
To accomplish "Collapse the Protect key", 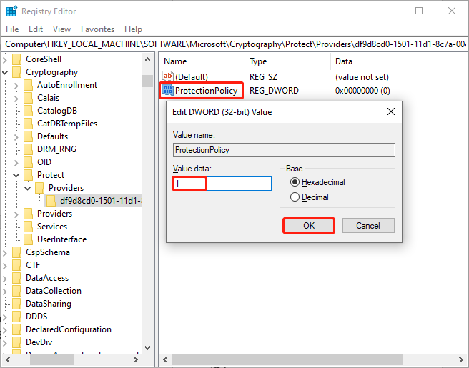I will (16, 175).
